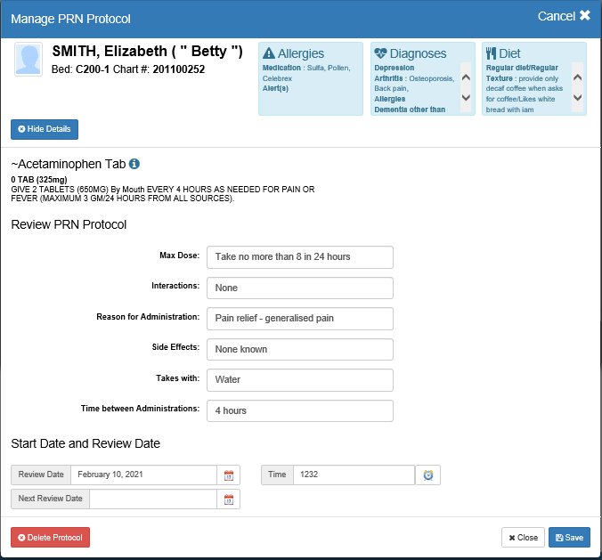Click the Close button at bottom
Viewport: 602px width, 560px height.
(523, 538)
